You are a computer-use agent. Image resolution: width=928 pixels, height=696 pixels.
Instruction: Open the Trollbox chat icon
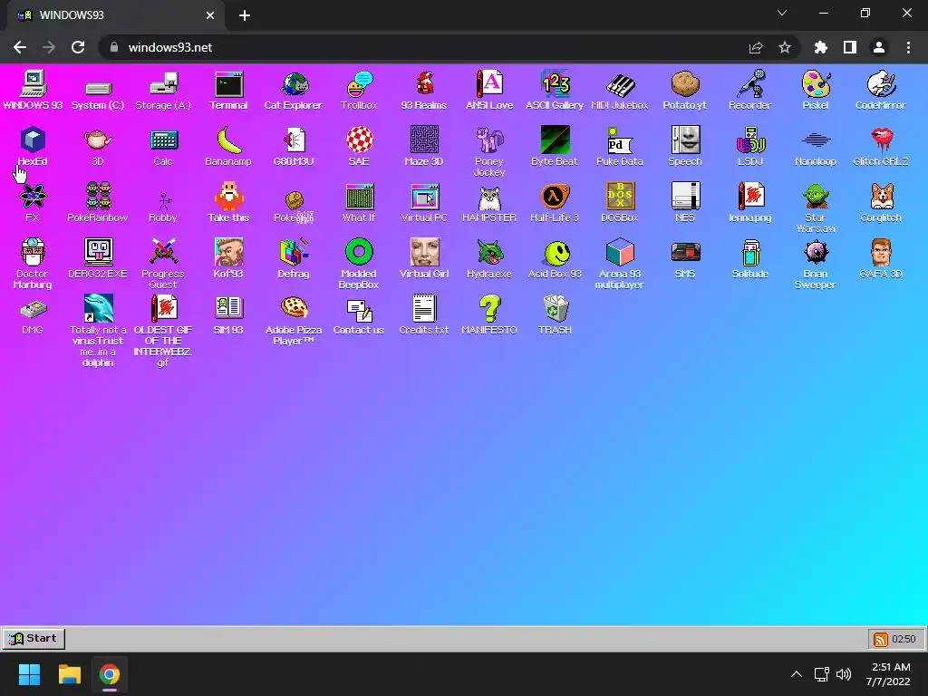359,90
